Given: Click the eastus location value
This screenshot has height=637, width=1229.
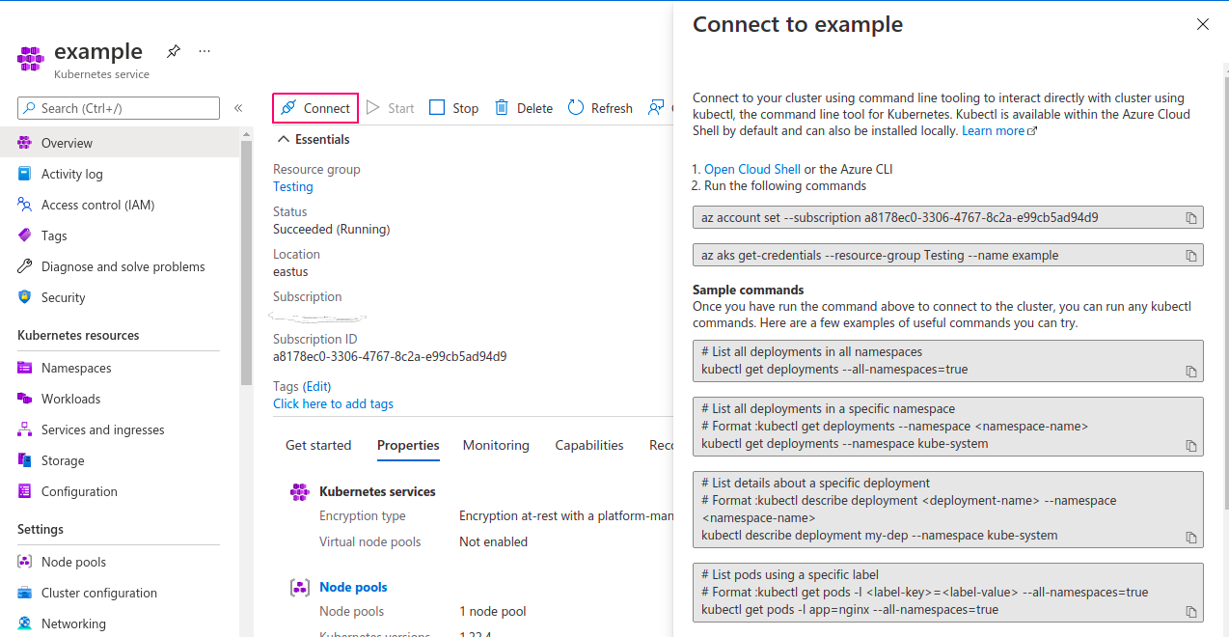Looking at the screenshot, I should (290, 271).
